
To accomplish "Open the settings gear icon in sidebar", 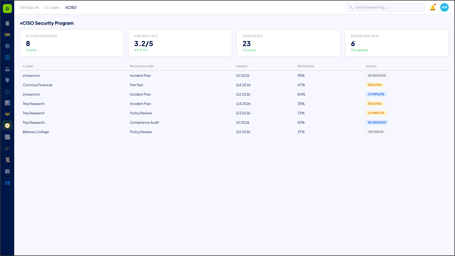I will coord(7,46).
